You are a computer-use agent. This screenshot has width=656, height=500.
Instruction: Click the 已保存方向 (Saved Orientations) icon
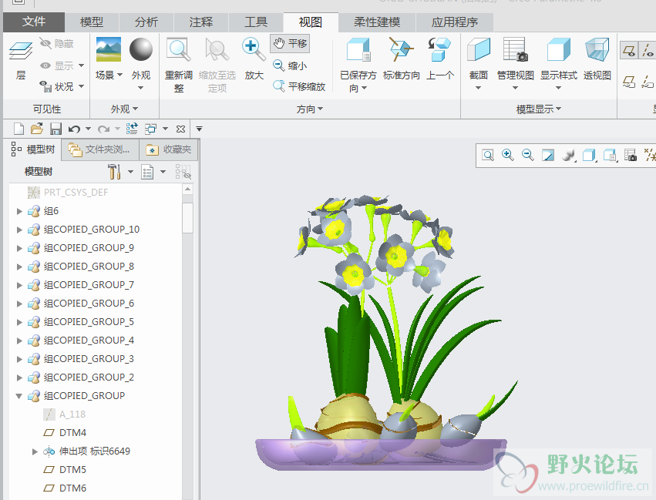click(x=358, y=49)
